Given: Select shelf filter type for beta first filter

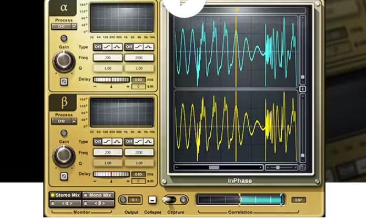Looking at the screenshot, I should pos(107,142).
